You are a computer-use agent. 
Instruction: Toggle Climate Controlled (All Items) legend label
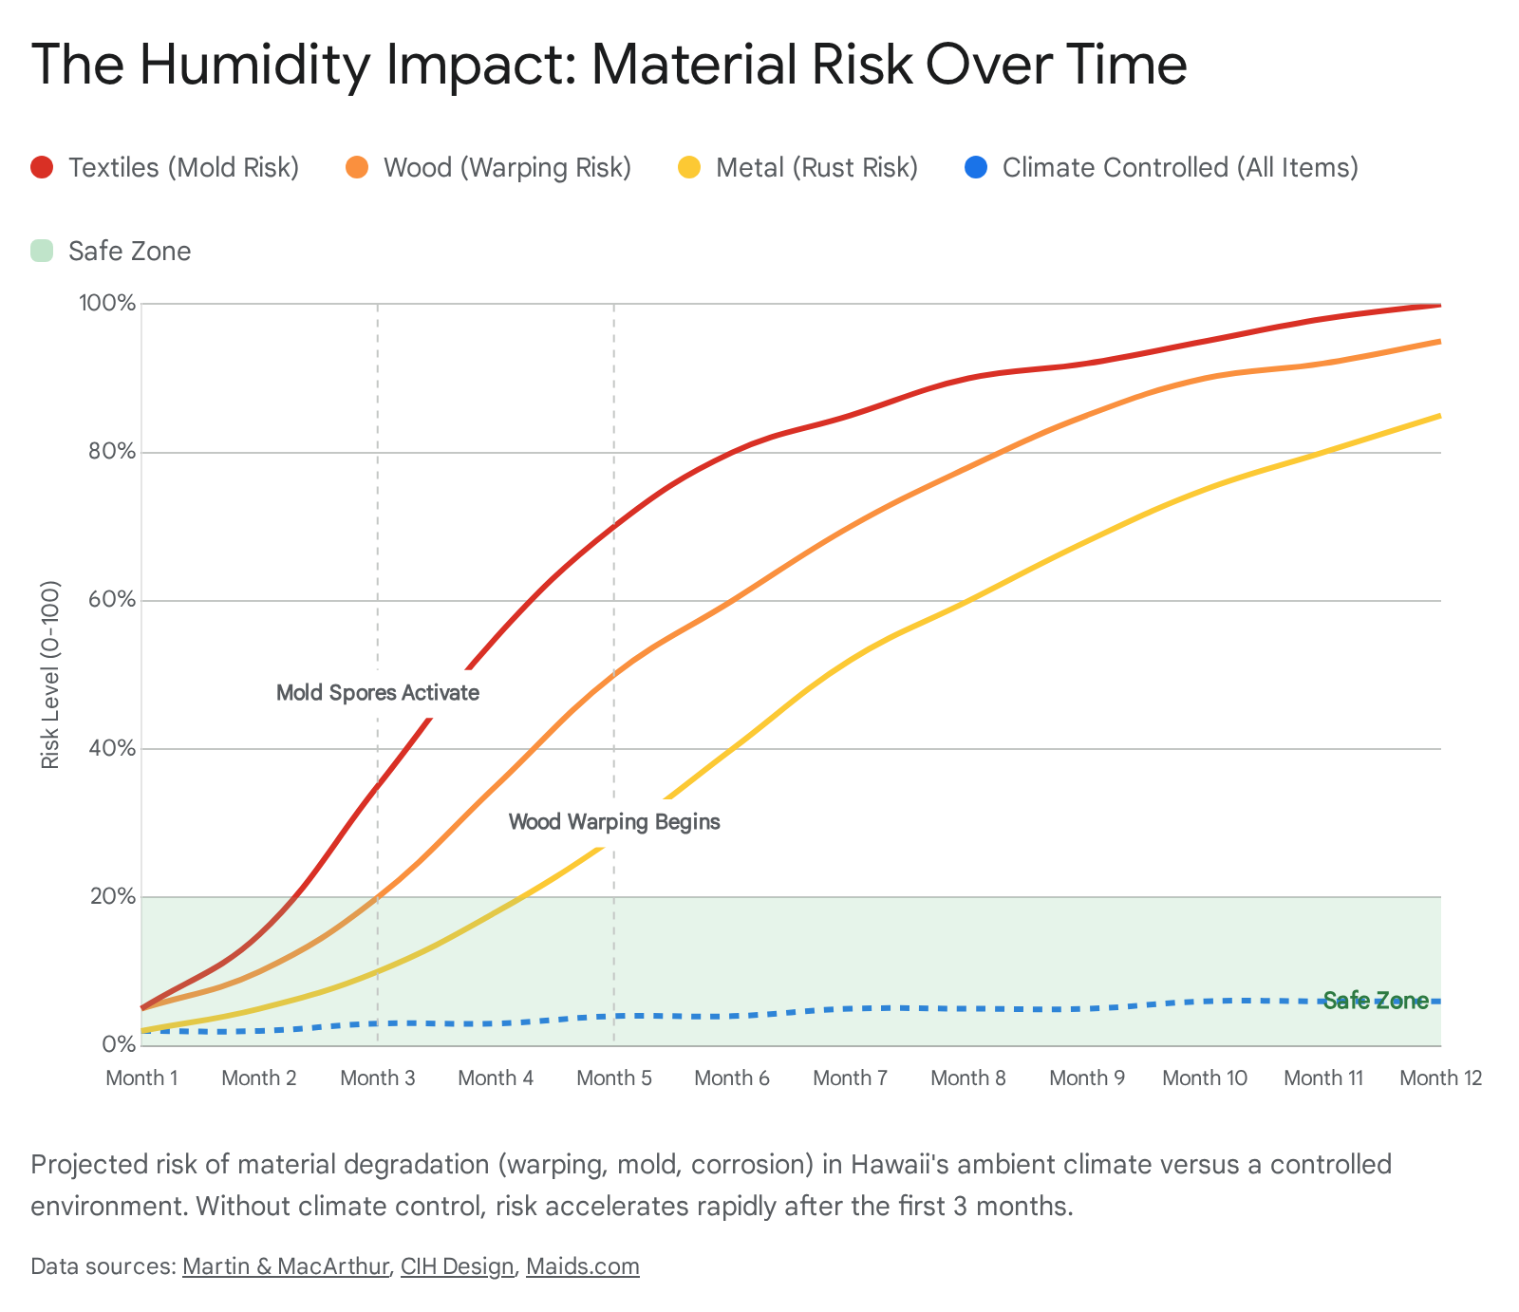click(x=1180, y=168)
